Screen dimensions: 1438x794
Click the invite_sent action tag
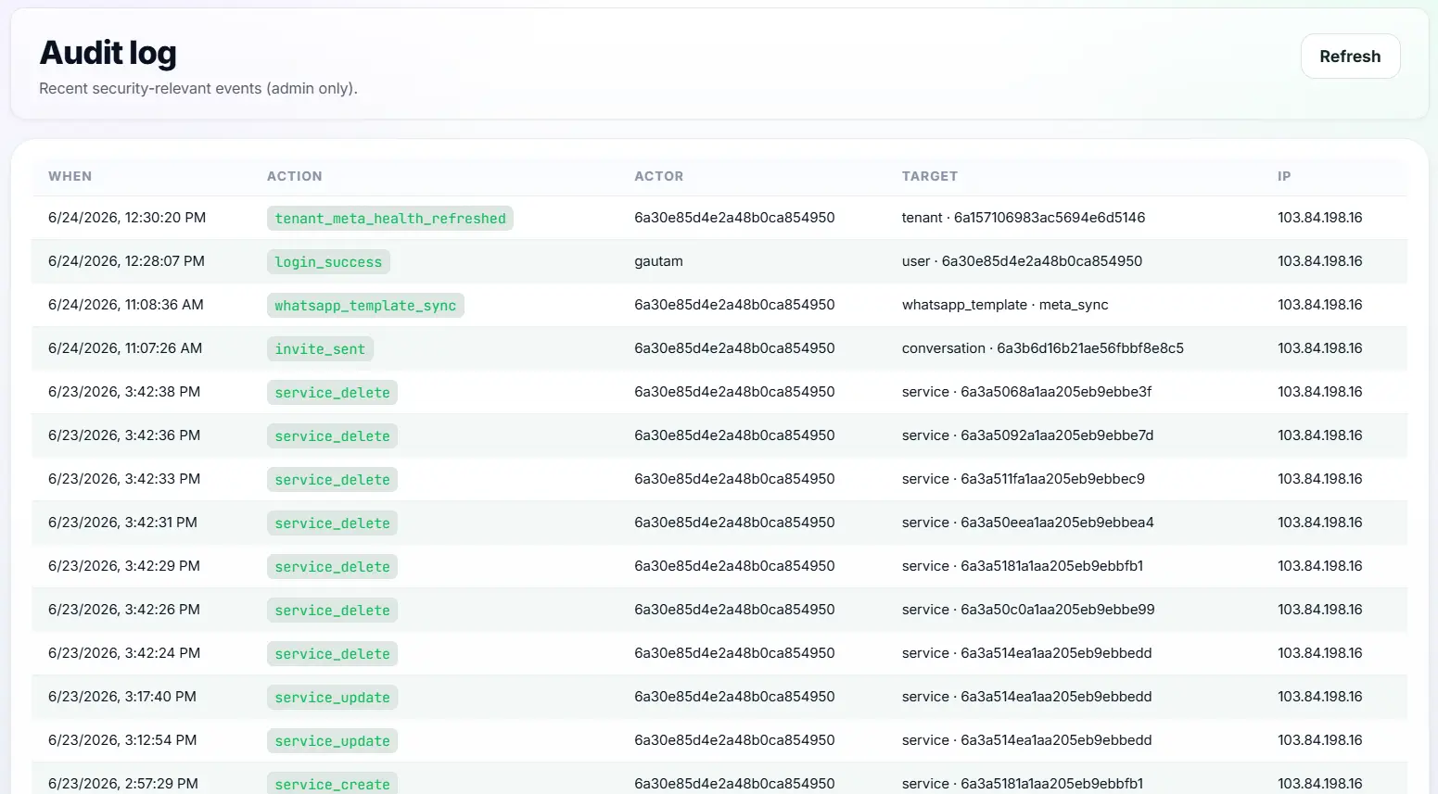point(320,349)
